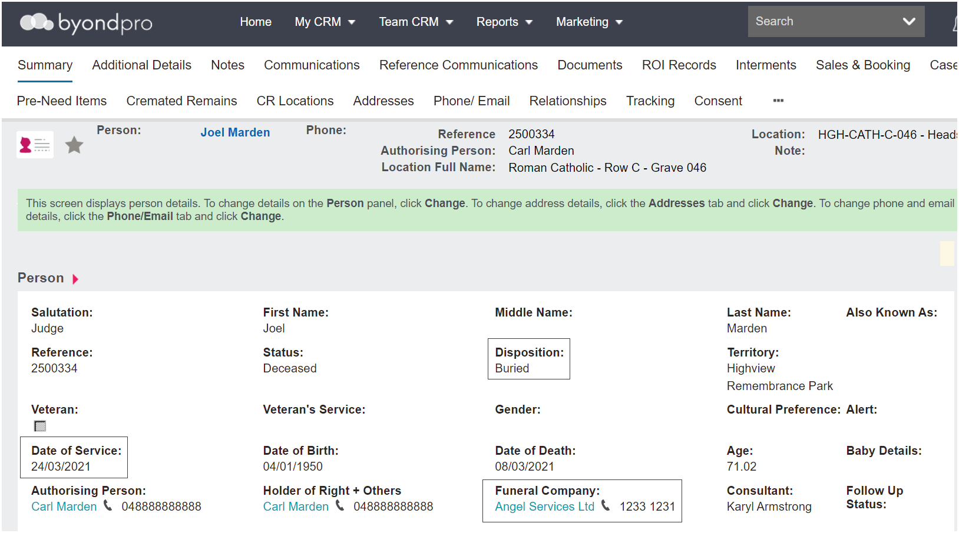Expand the Search box chevron
Viewport: 959px width, 533px height.
tap(909, 21)
